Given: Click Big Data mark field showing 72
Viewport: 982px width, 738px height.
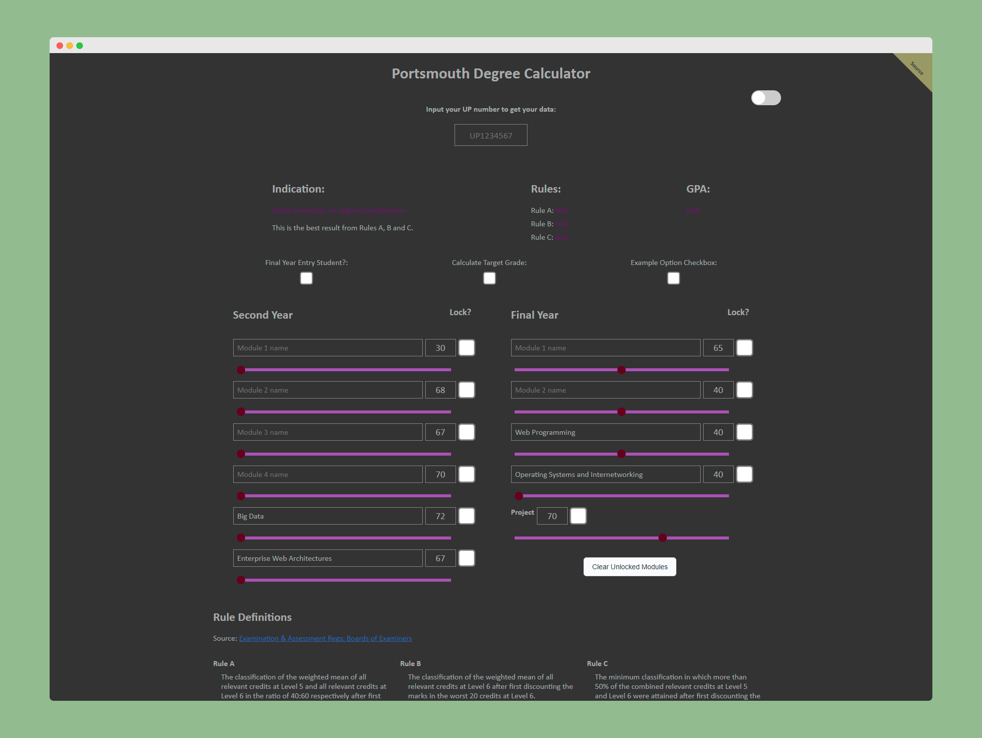Looking at the screenshot, I should pyautogui.click(x=440, y=516).
